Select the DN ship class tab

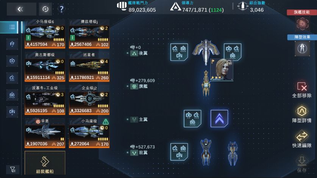pyautogui.click(x=12, y=112)
